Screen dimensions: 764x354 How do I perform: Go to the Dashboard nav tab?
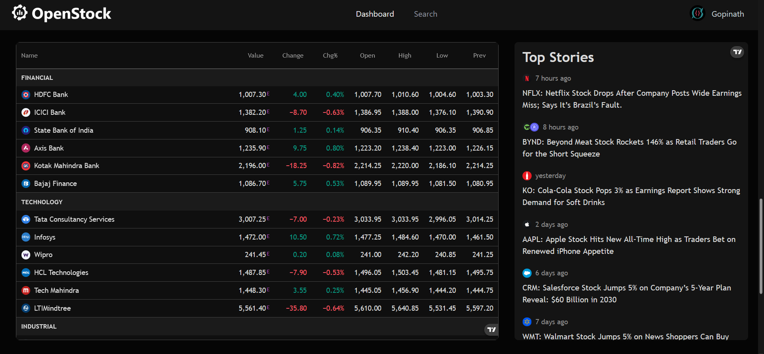(375, 14)
